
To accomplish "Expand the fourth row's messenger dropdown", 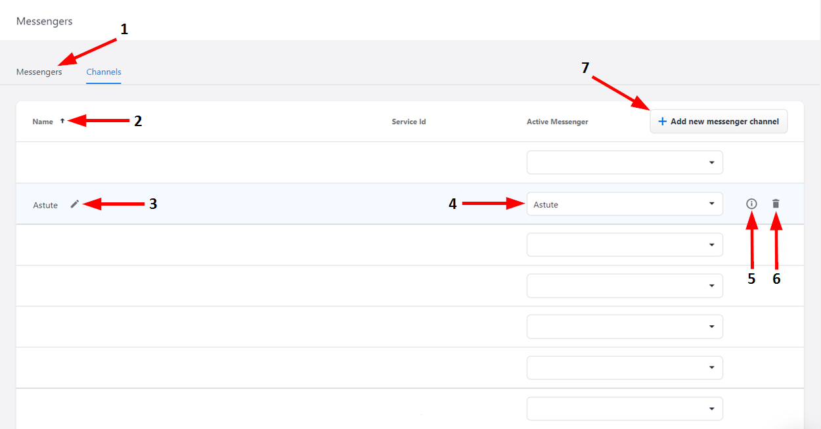I will (x=624, y=286).
